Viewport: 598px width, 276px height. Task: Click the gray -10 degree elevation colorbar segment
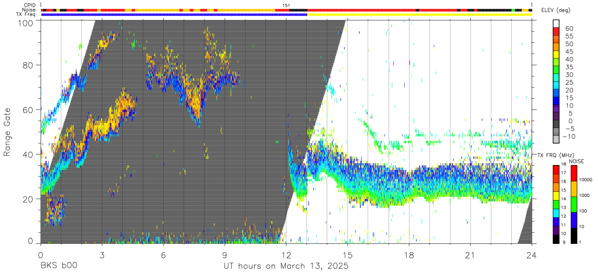pos(557,139)
